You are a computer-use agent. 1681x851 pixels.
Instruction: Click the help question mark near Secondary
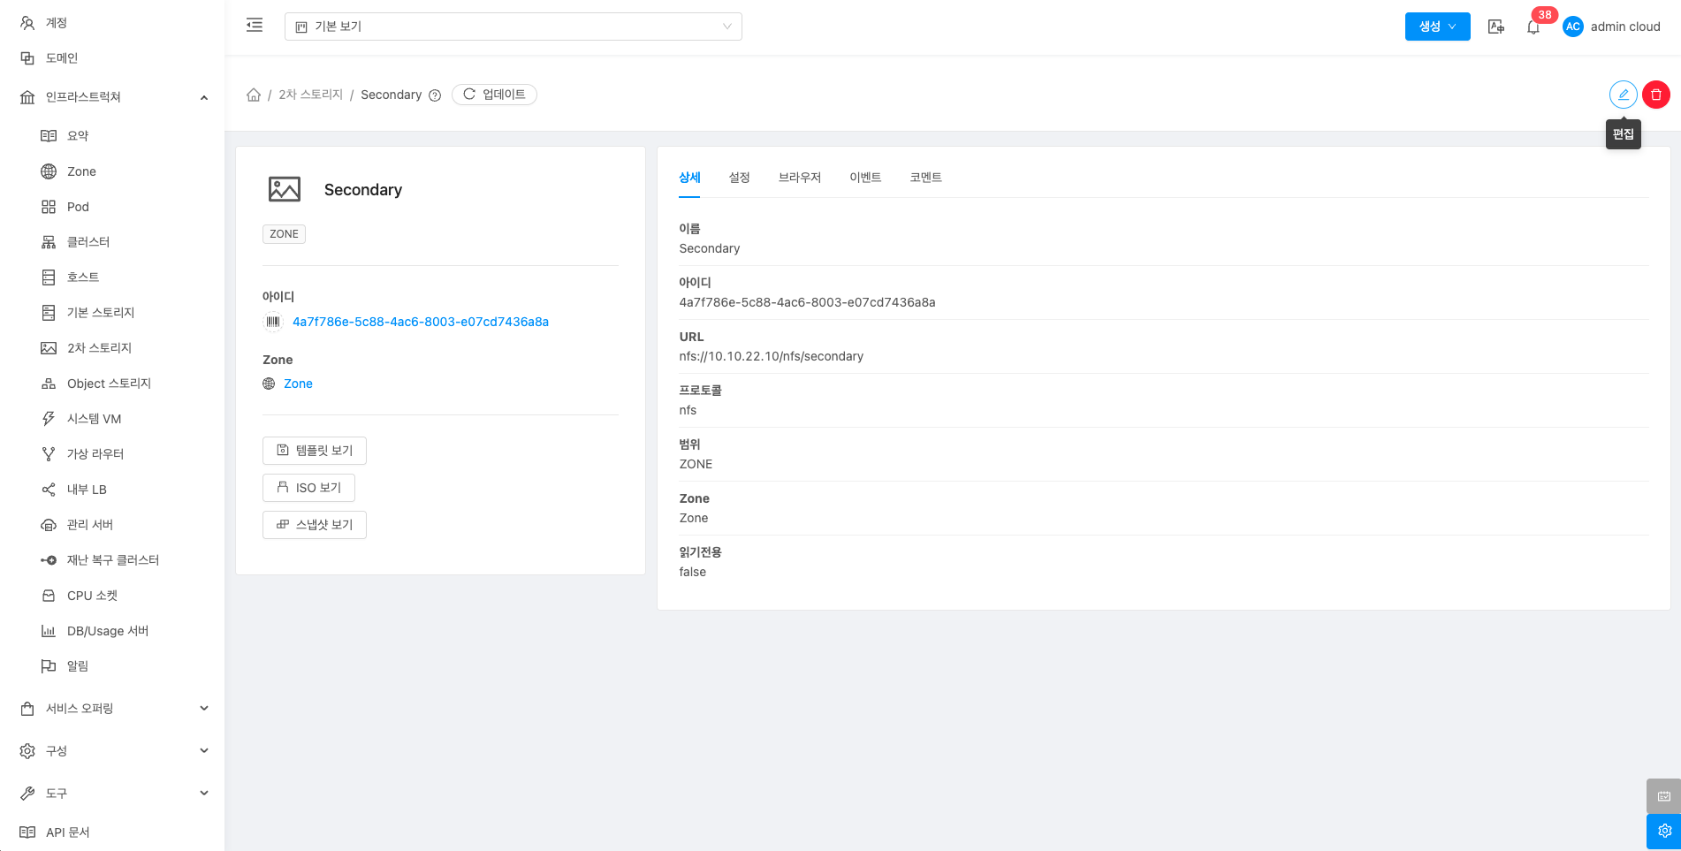435,95
